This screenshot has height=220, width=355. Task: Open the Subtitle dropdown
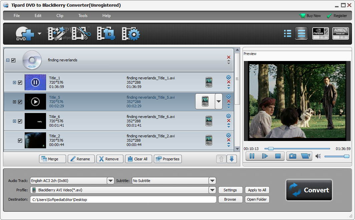click(212, 181)
